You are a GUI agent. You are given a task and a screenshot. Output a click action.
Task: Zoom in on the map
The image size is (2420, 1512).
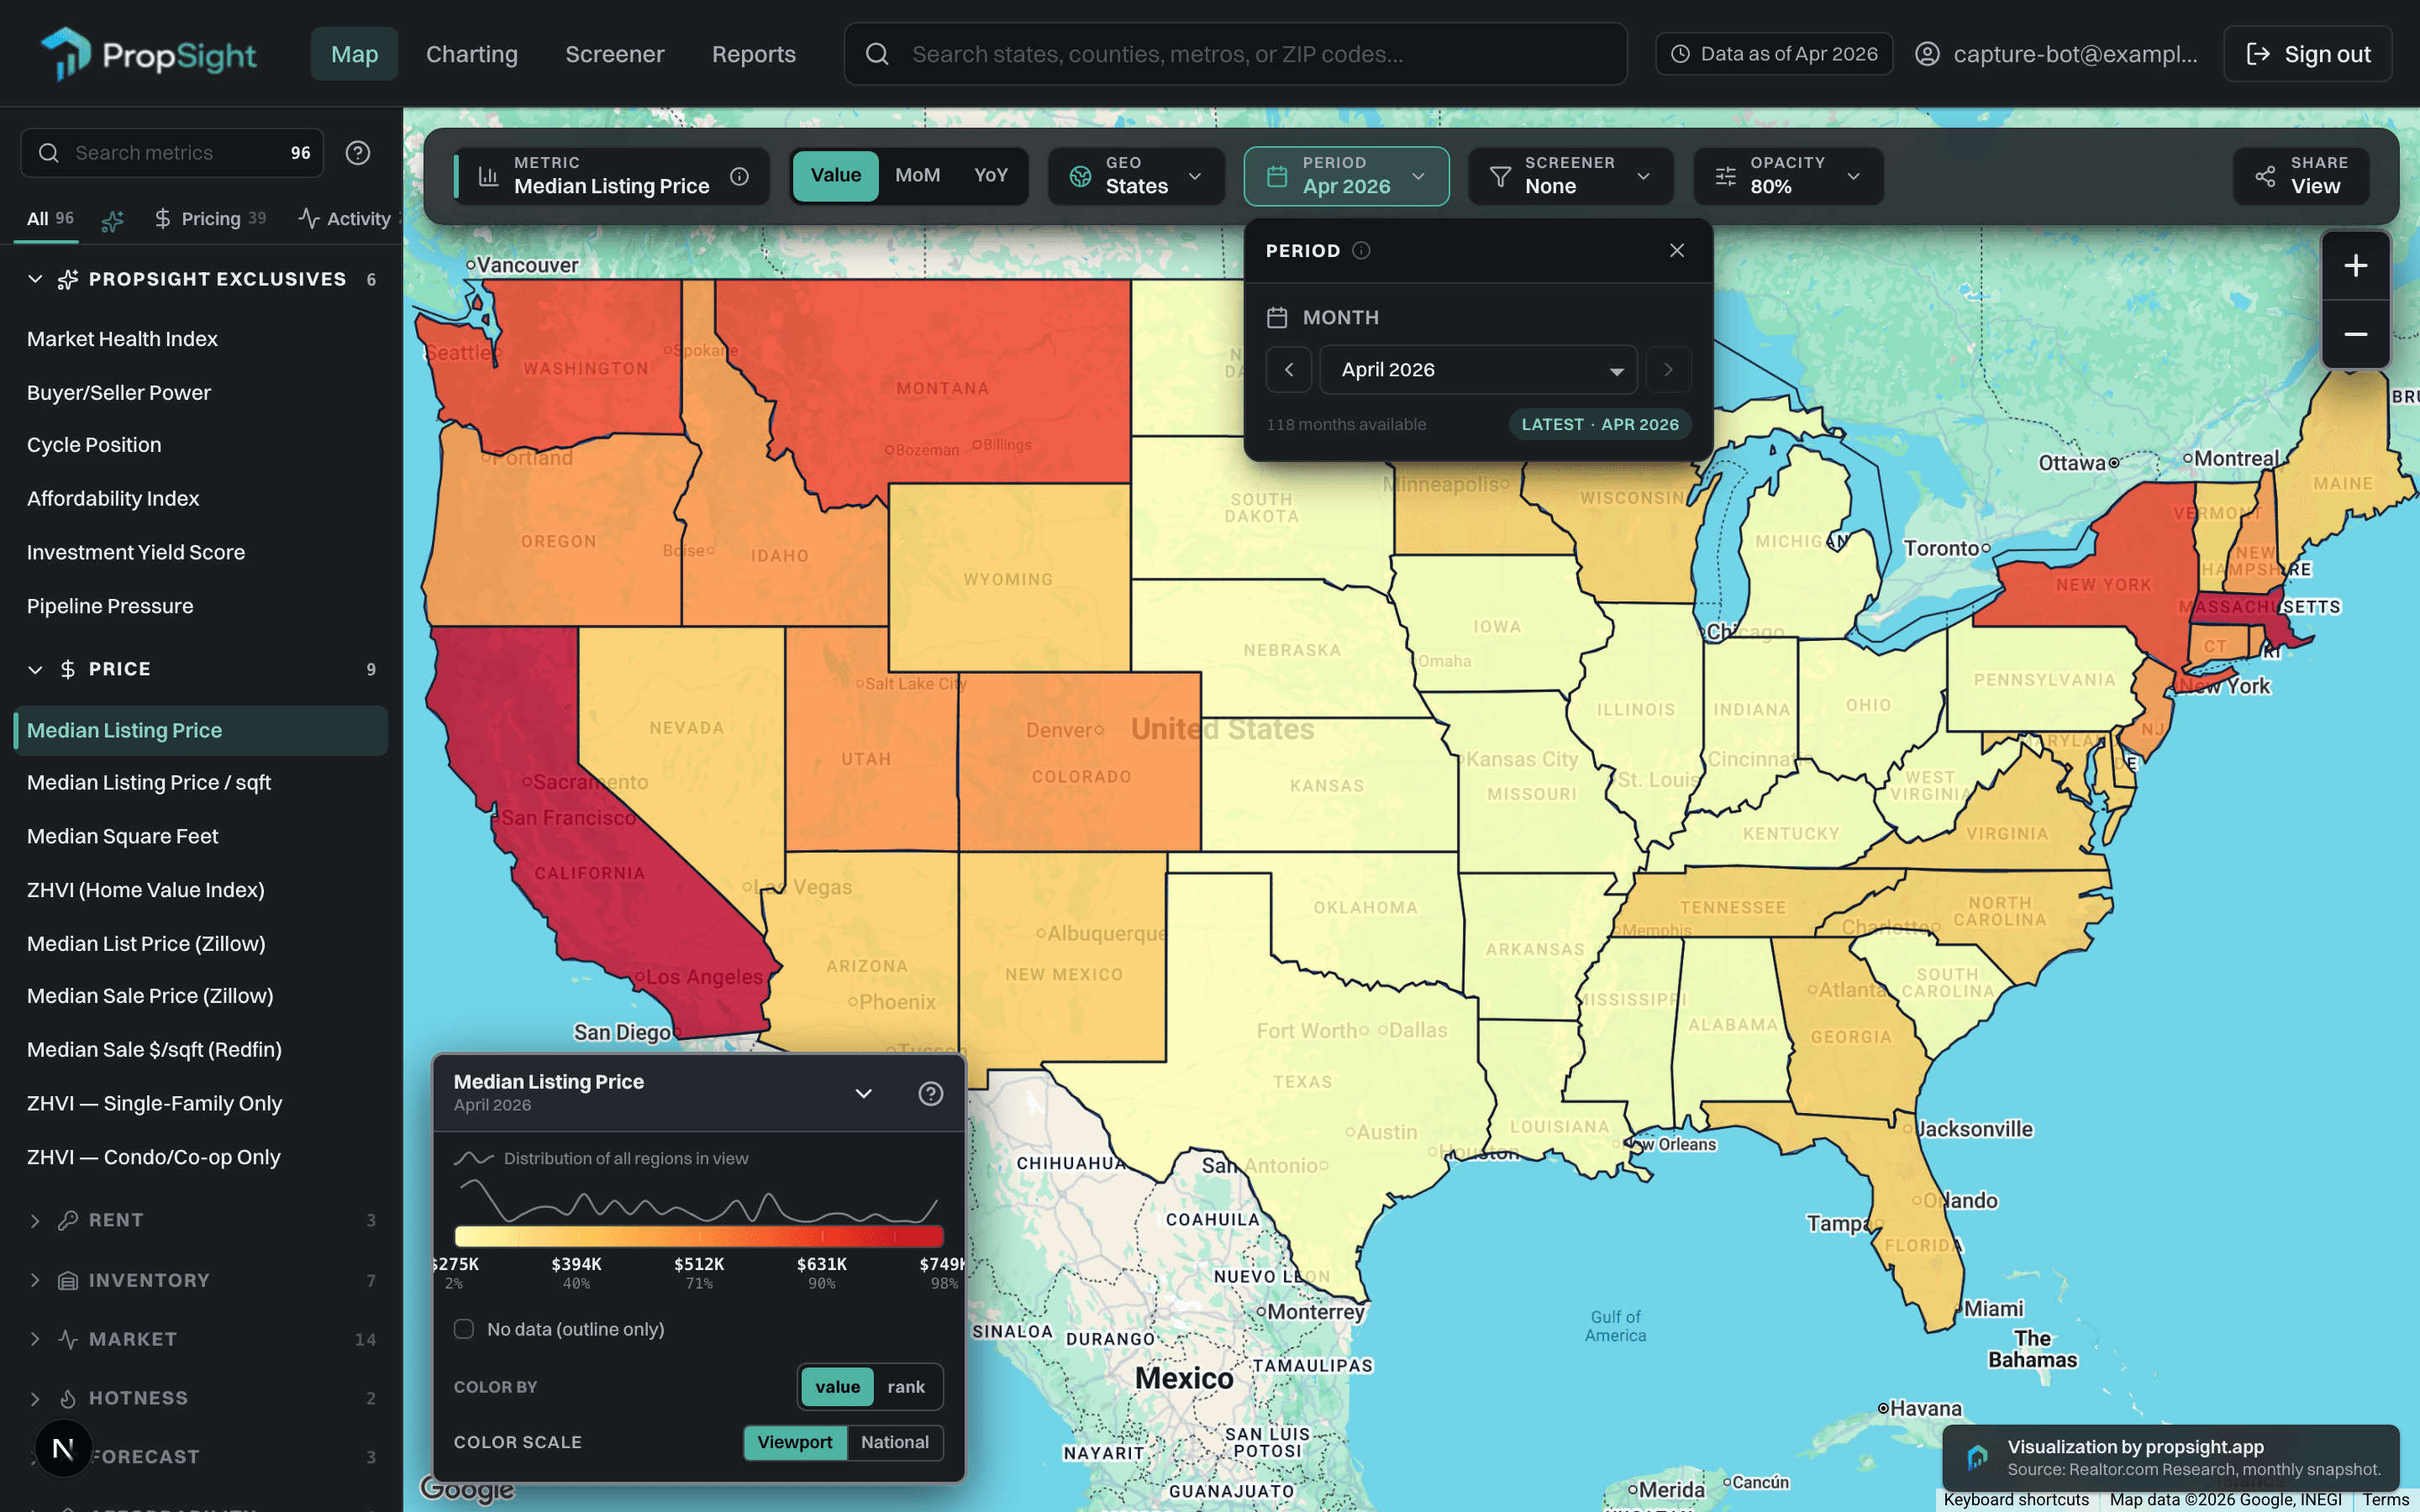coord(2356,266)
